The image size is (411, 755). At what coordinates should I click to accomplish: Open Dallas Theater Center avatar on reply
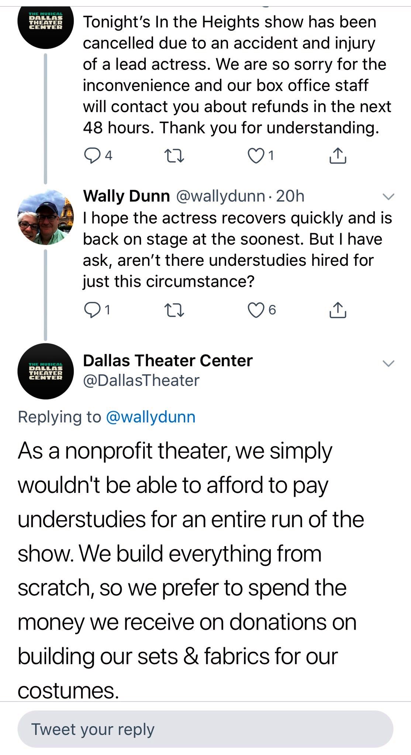pos(45,371)
